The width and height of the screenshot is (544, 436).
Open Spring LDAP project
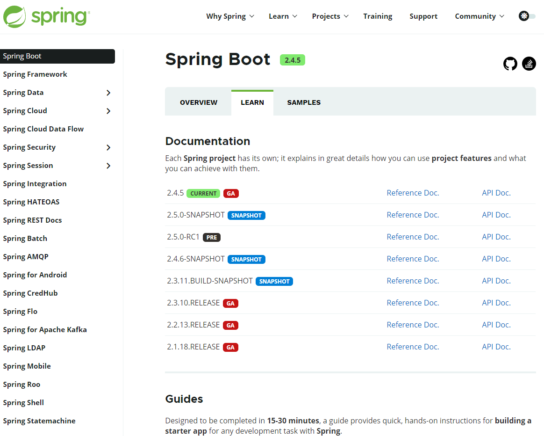coord(24,348)
